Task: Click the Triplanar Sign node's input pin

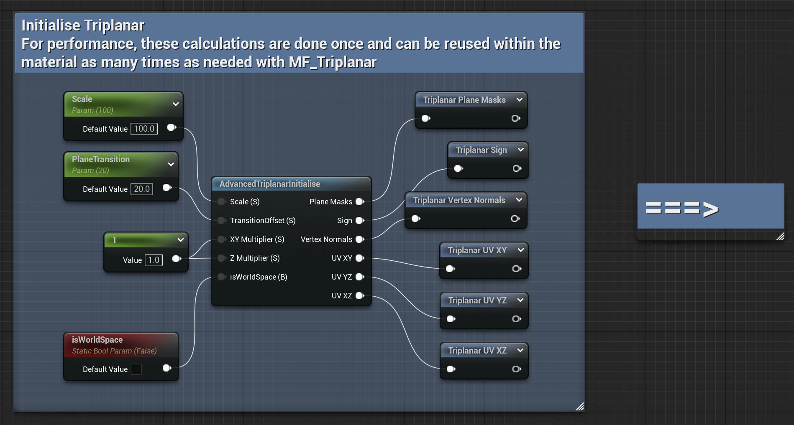Action: [458, 168]
